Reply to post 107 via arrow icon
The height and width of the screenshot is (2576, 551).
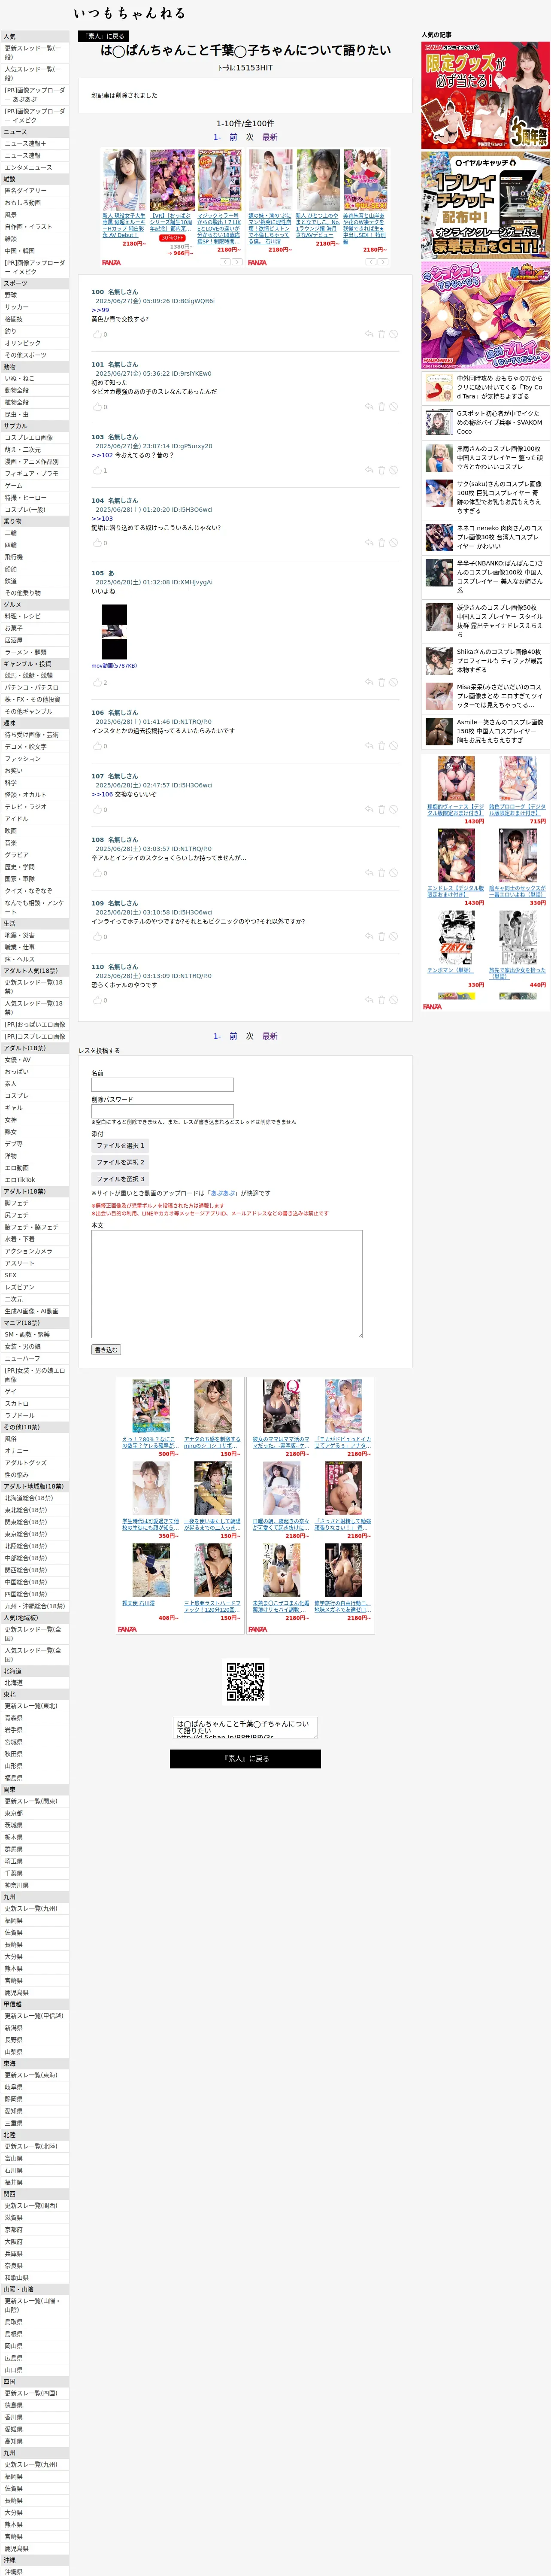tap(369, 809)
